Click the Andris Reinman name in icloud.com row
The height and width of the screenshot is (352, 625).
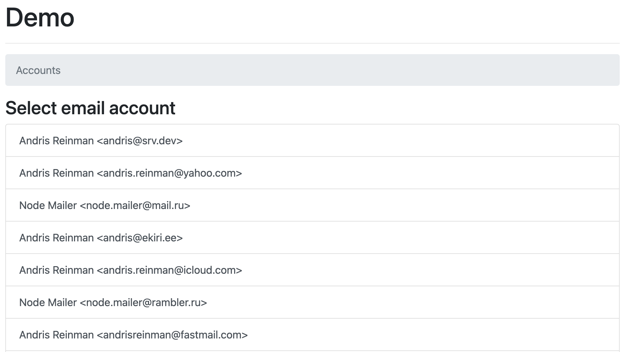pyautogui.click(x=56, y=270)
